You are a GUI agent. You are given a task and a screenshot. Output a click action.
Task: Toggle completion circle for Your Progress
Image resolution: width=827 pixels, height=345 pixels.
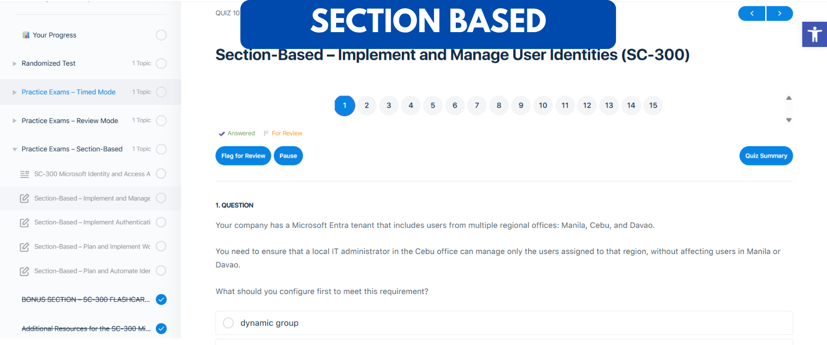161,35
